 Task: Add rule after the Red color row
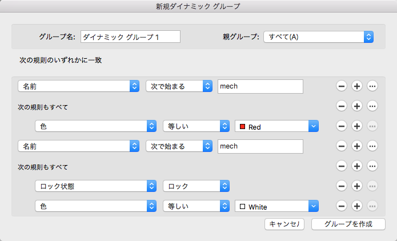click(x=356, y=126)
